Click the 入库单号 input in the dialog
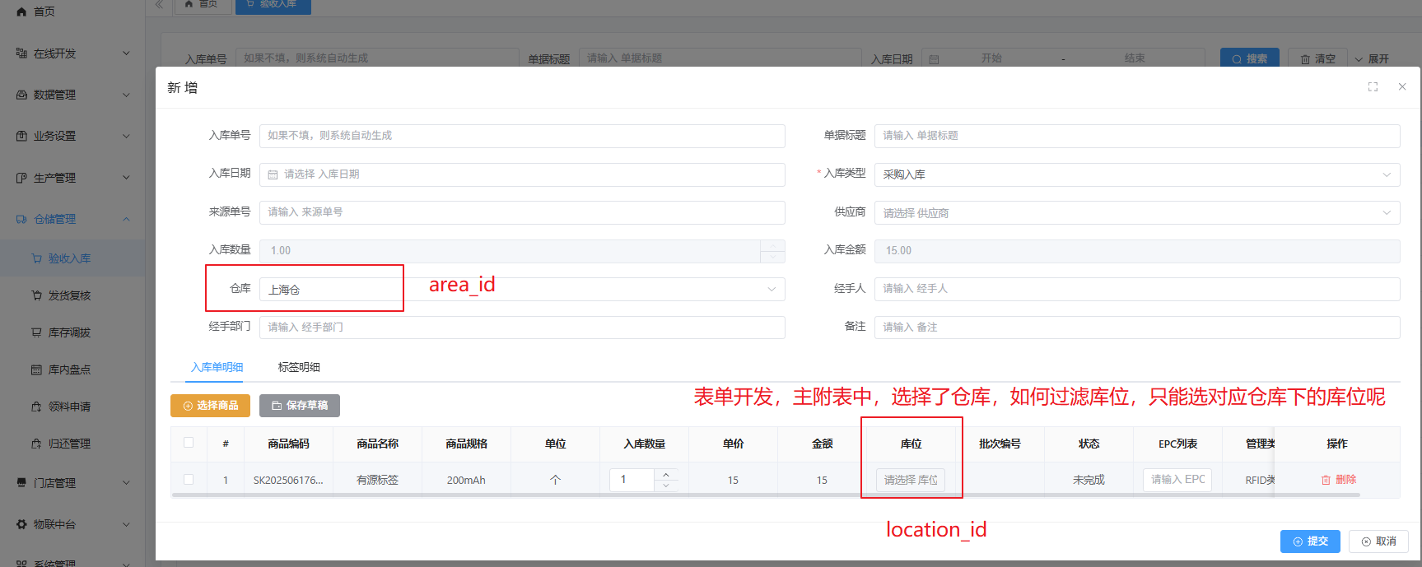This screenshot has height=567, width=1422. pos(522,136)
